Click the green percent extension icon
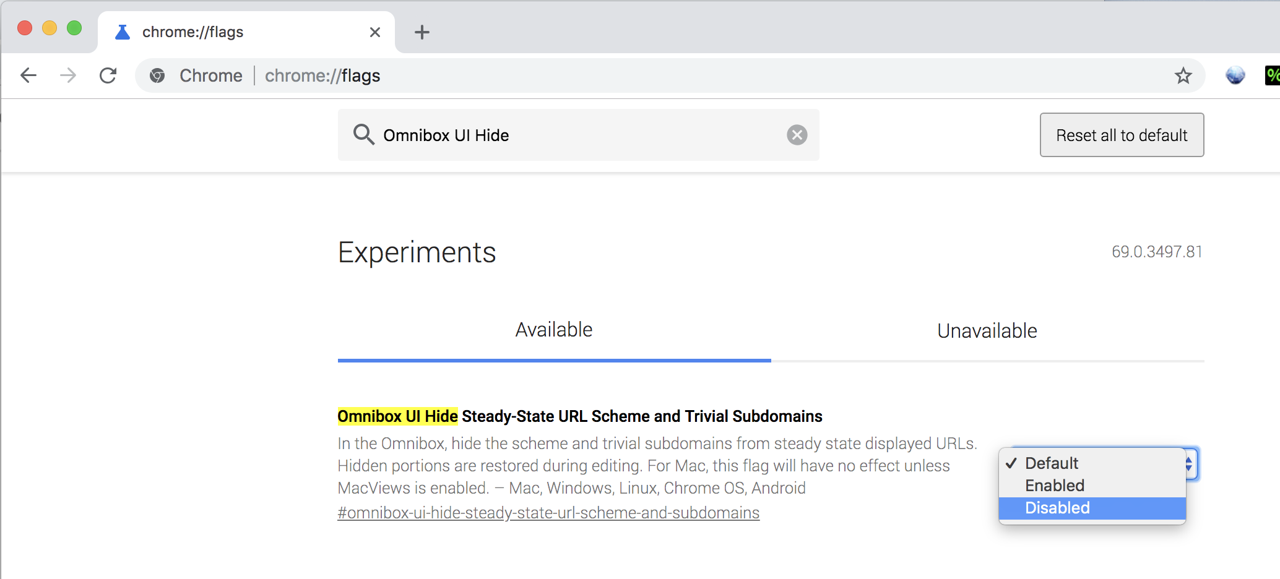Image resolution: width=1280 pixels, height=579 pixels. coord(1273,75)
